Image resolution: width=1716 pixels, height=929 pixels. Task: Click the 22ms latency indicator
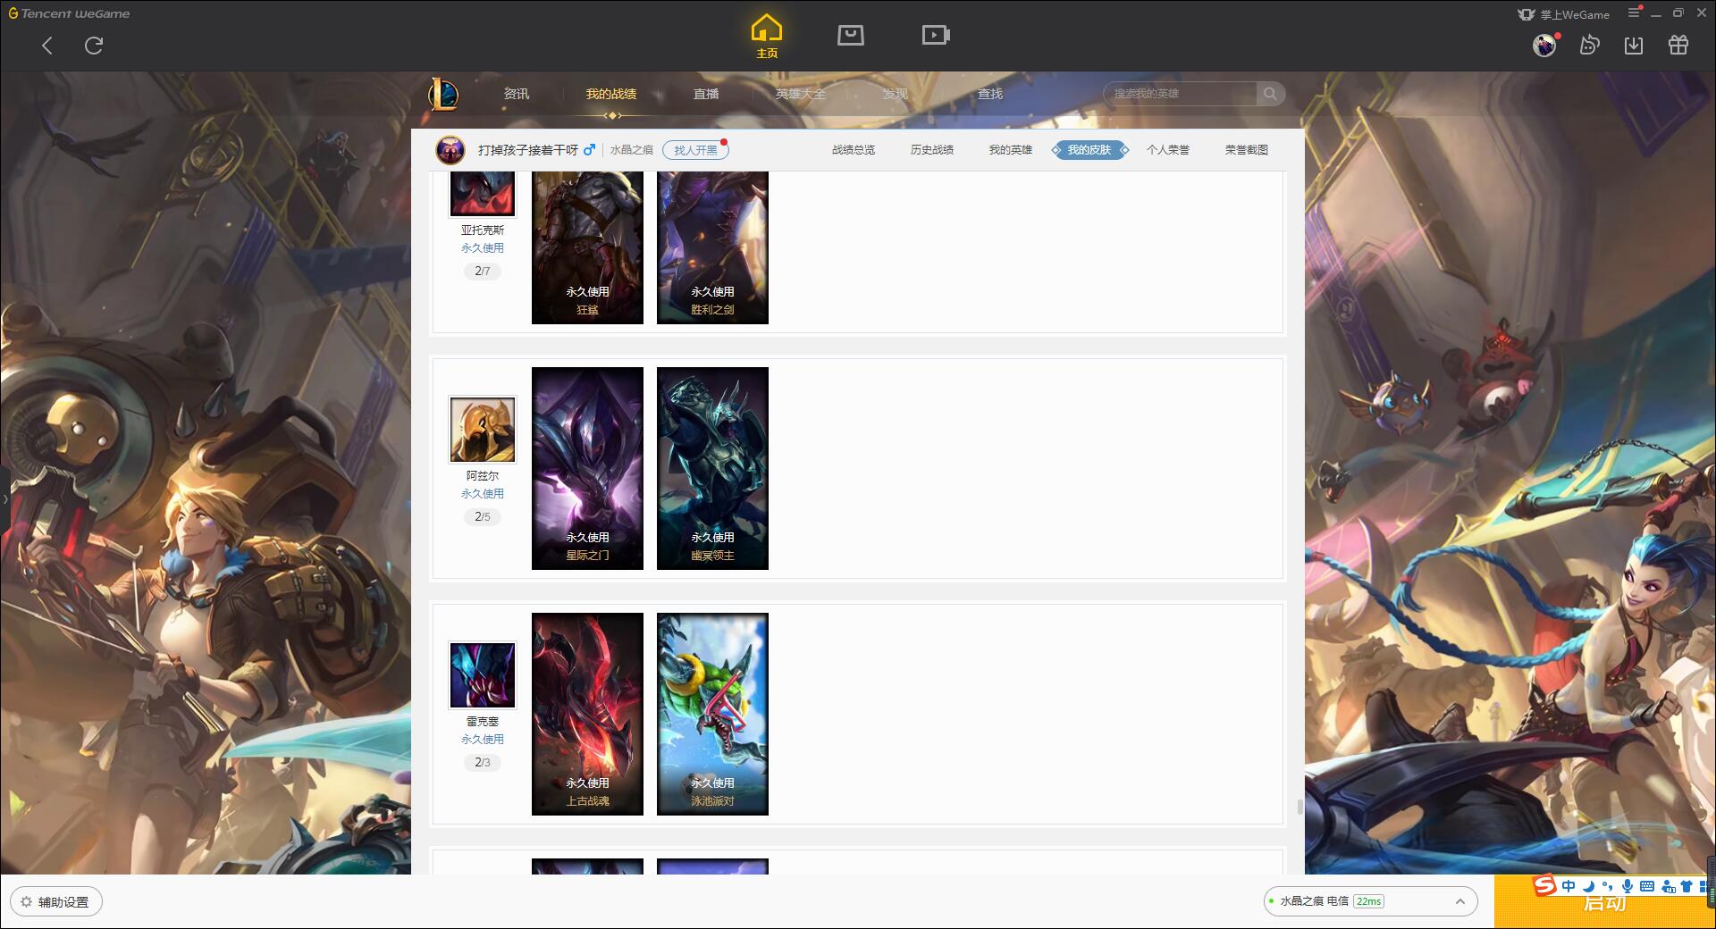point(1368,901)
